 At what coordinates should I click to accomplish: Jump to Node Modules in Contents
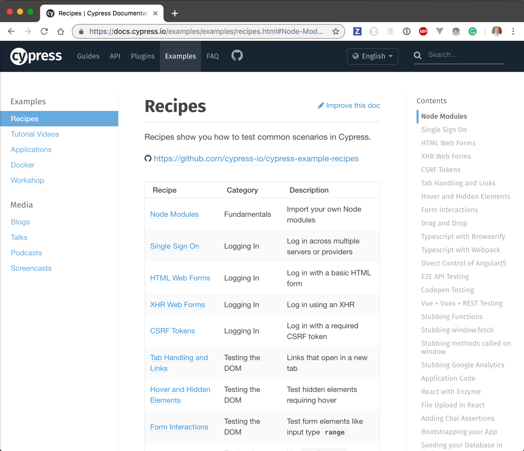click(444, 116)
